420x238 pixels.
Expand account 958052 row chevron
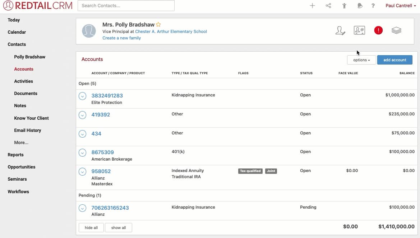pos(83,171)
